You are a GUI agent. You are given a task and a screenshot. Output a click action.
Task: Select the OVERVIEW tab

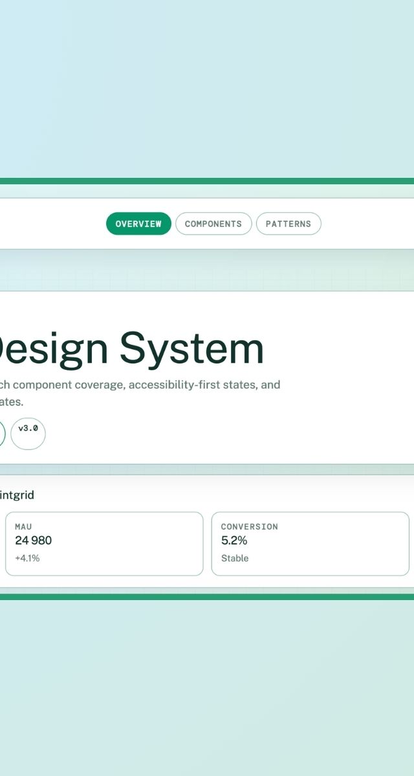[x=138, y=224]
